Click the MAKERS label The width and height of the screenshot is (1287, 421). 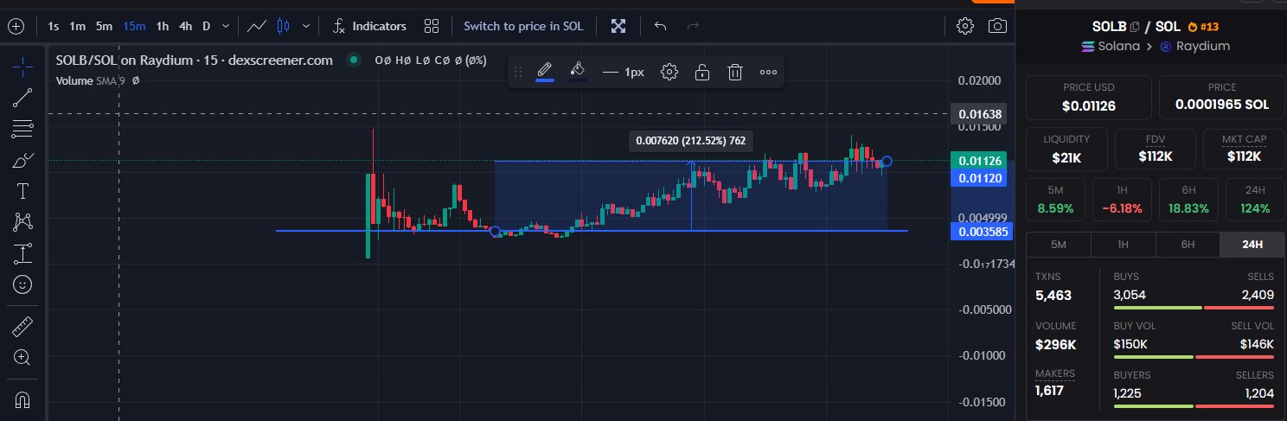pos(1054,373)
